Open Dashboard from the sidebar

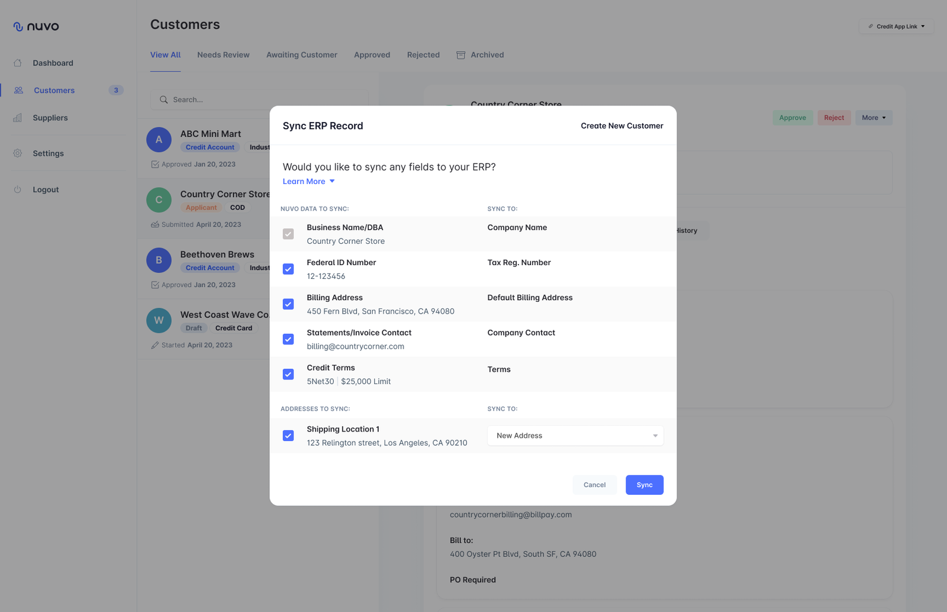(53, 63)
